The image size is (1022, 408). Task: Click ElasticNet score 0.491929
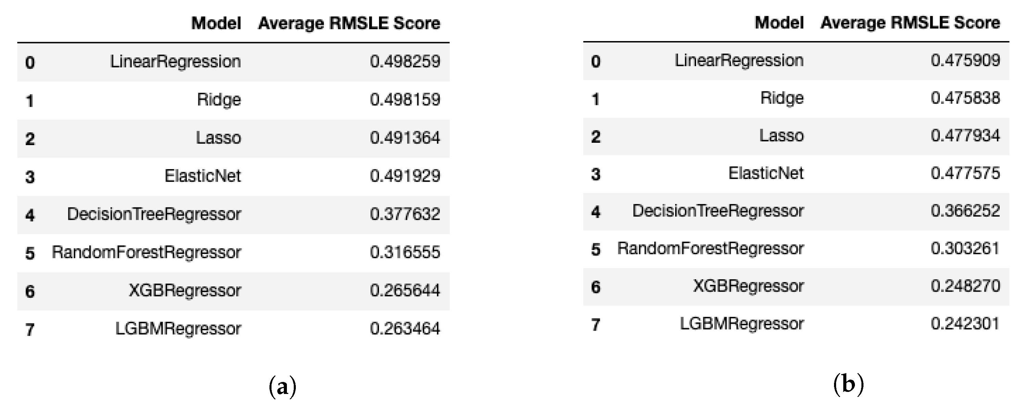[405, 176]
